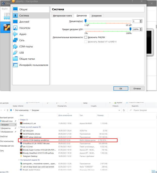Select ubuntu-21.04-desktop-amd64.iso file
The height and width of the screenshot is (173, 157).
(68, 140)
